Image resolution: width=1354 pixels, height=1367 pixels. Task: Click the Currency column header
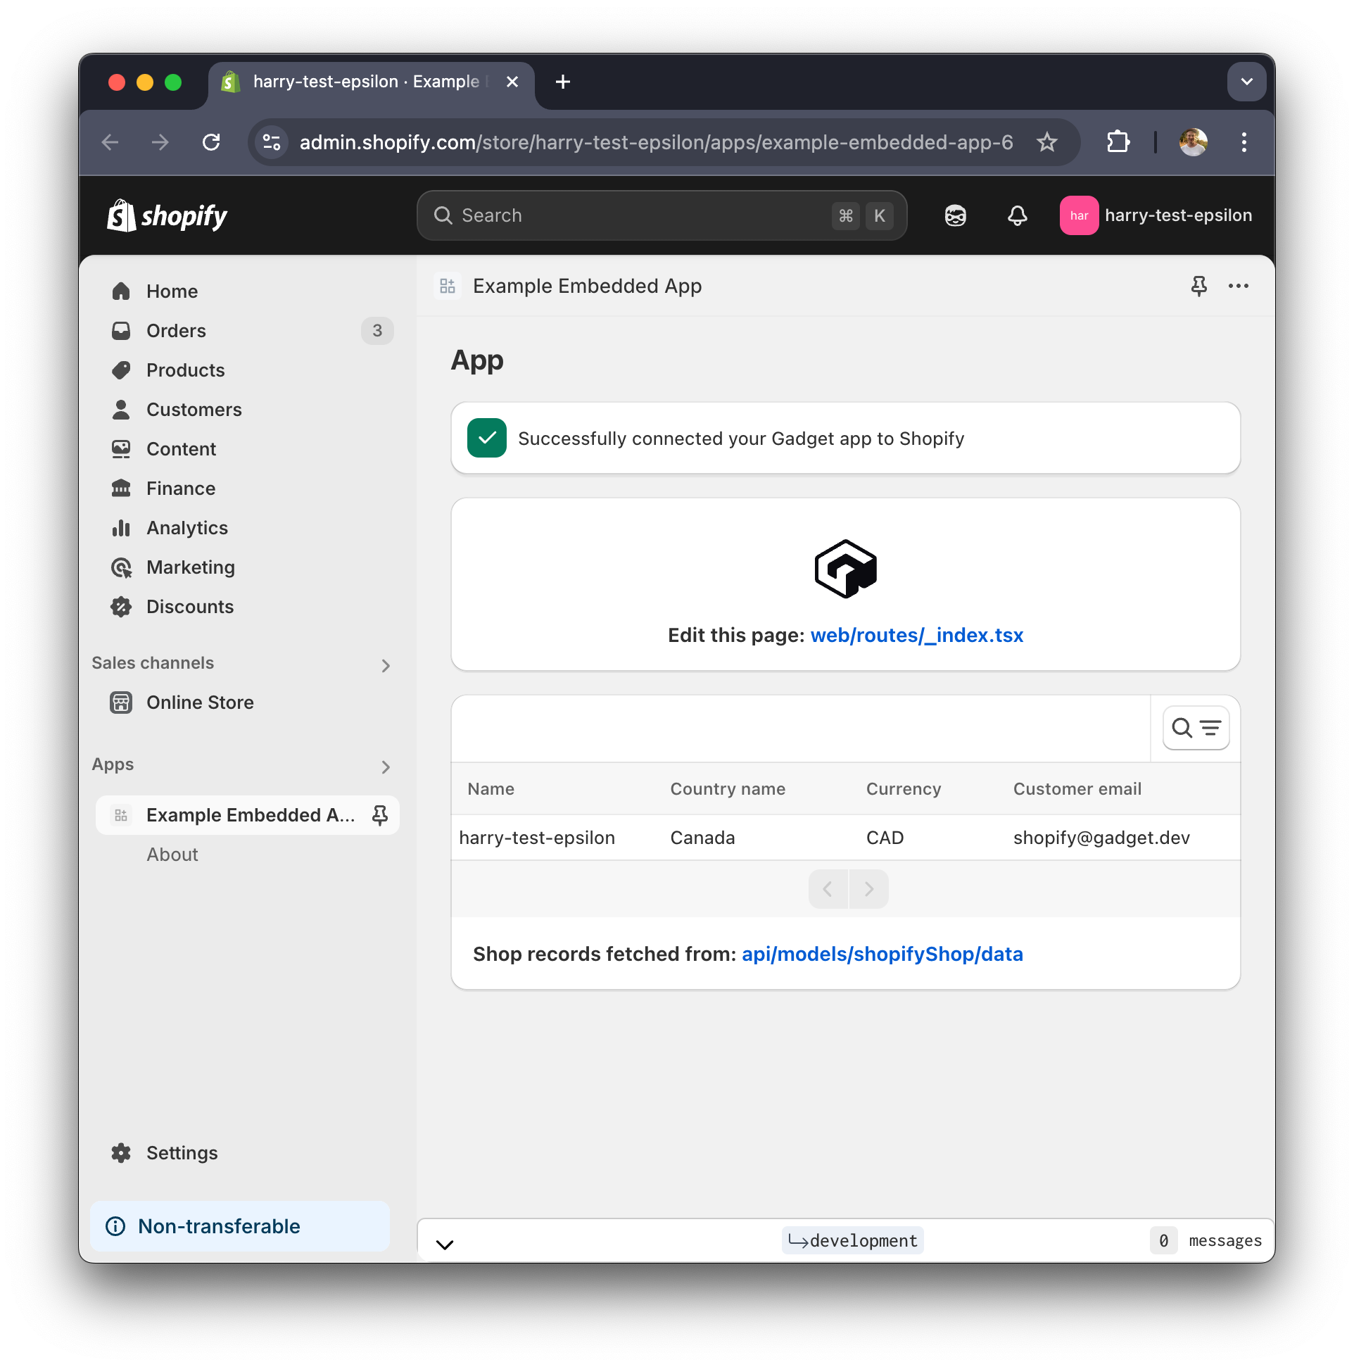pos(904,790)
